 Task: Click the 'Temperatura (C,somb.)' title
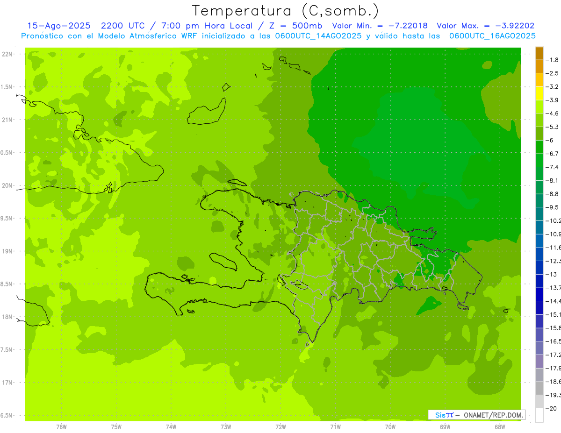click(286, 11)
